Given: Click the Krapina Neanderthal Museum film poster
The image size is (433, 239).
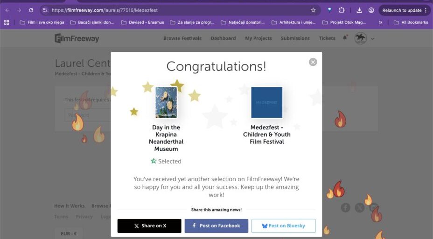Looking at the screenshot, I should 166,102.
